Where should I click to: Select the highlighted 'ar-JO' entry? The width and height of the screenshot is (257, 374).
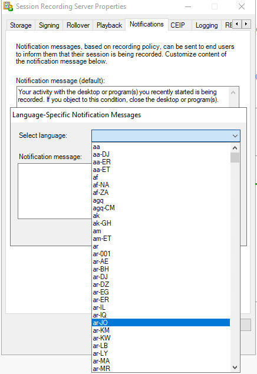(161, 323)
